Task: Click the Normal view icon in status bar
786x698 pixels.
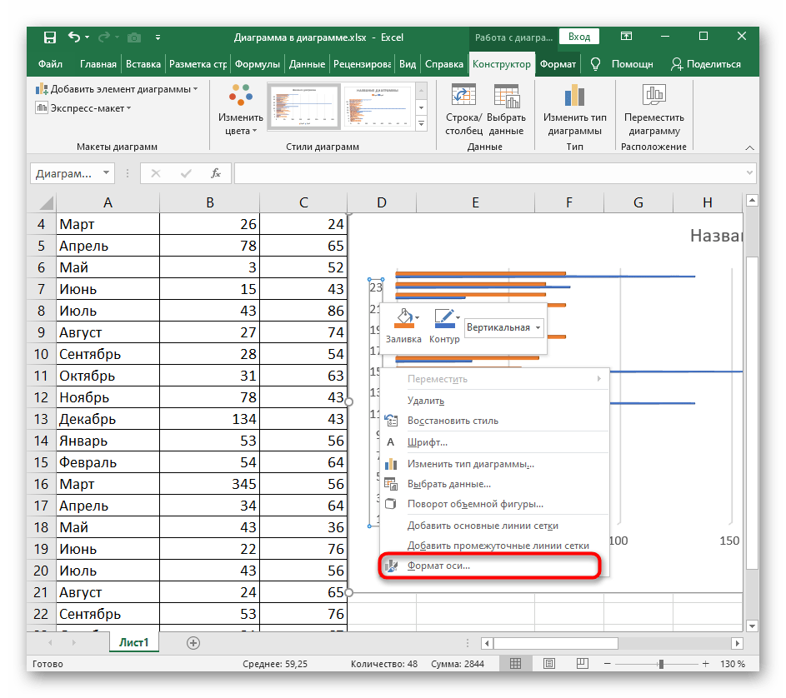Action: click(515, 664)
